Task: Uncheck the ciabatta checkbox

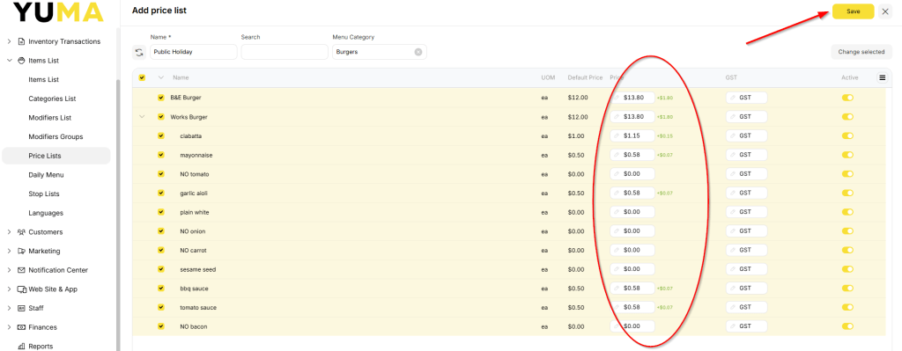Action: [161, 135]
